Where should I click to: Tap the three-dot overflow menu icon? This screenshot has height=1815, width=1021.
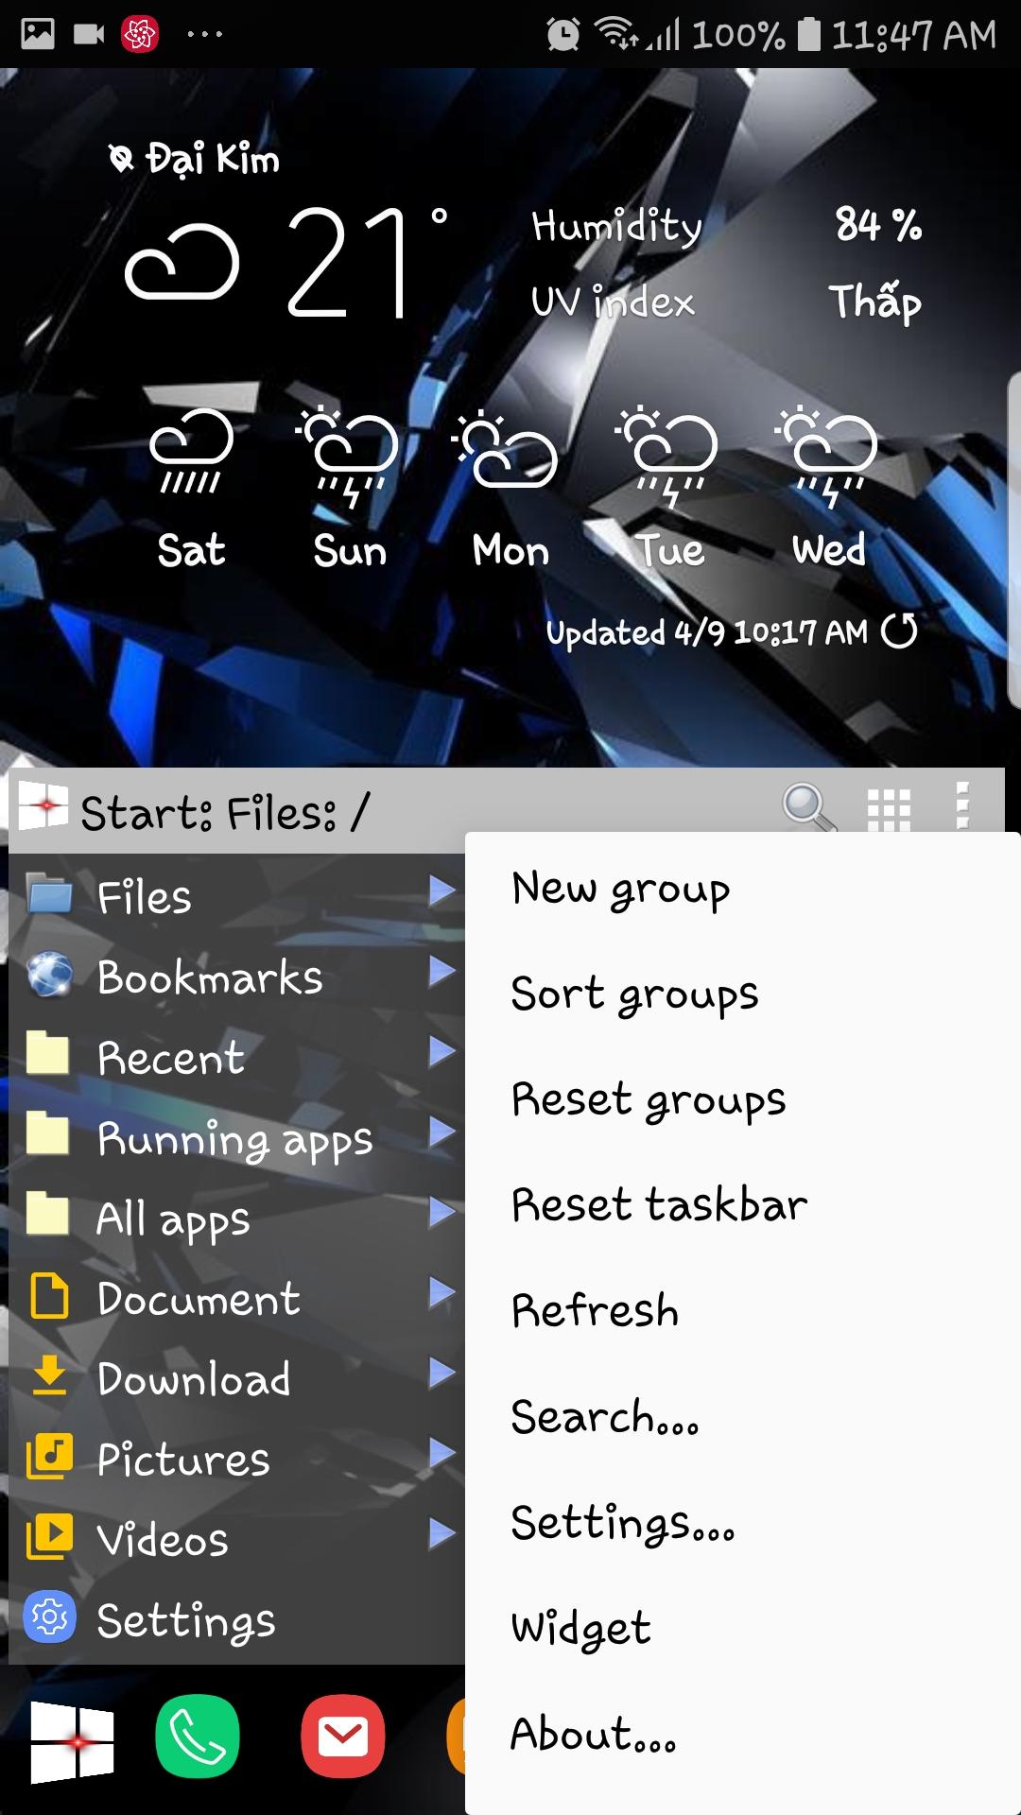[x=962, y=806]
